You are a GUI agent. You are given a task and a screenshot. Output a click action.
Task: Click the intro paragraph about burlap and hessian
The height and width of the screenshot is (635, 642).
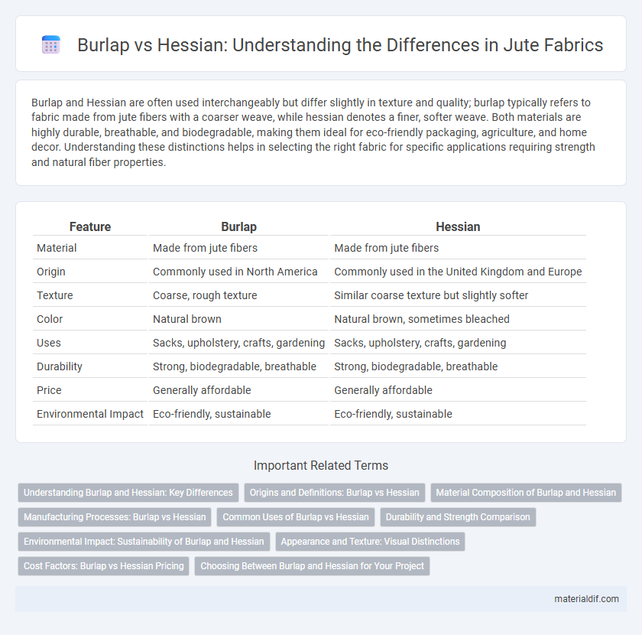coord(313,132)
